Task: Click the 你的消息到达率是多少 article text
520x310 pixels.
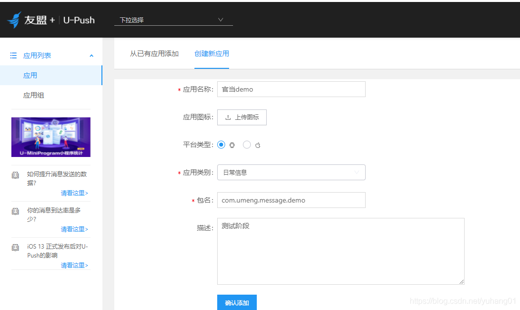Action: coord(54,215)
